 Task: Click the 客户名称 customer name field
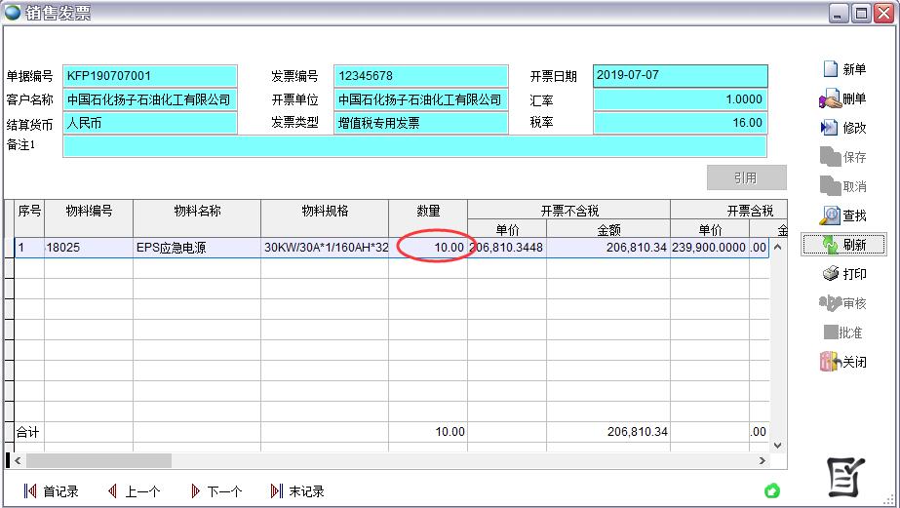[150, 100]
